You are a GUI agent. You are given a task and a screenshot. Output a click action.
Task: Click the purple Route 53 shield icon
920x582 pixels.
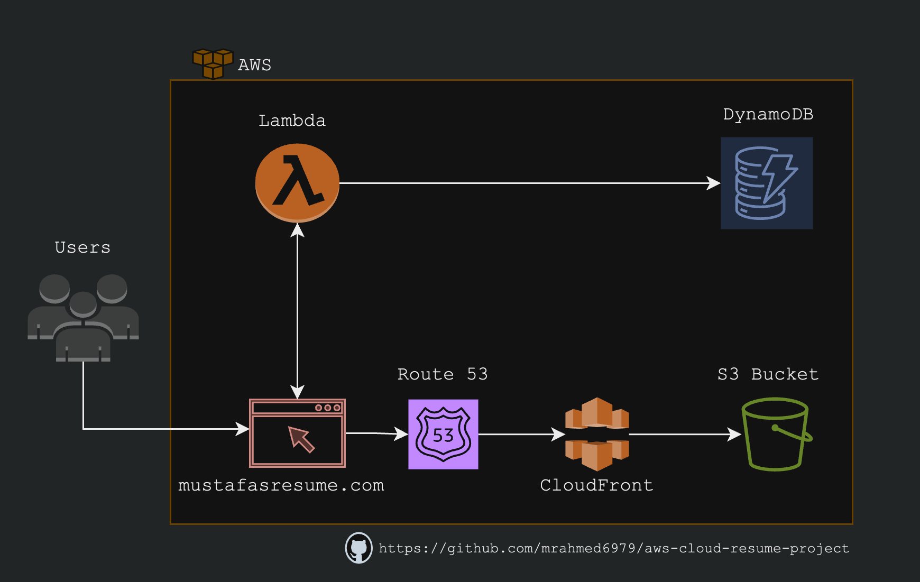[x=443, y=434]
